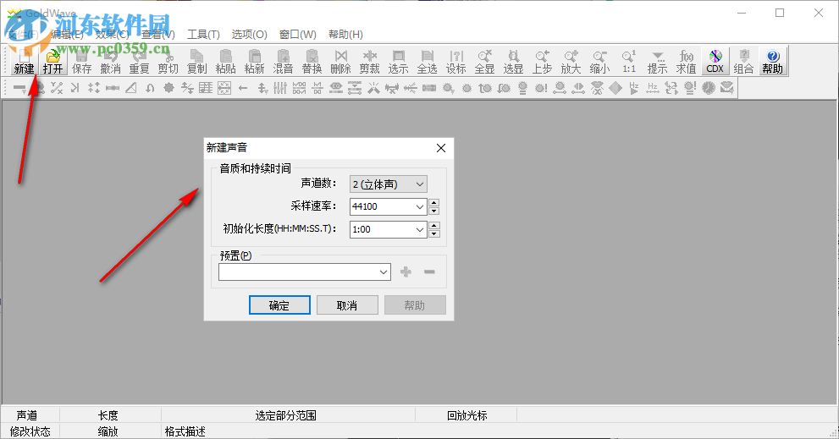Increase the initial length with up spinner
Viewport: 839px width, 439px height.
434,226
